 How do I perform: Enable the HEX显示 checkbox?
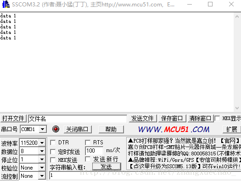217,118
